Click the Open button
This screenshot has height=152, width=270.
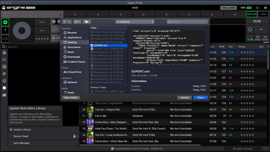tap(200, 98)
